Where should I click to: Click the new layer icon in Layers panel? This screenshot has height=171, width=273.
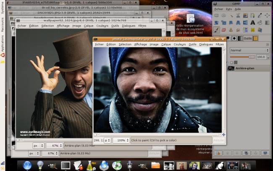coord(218,153)
